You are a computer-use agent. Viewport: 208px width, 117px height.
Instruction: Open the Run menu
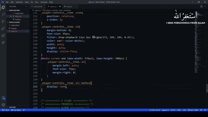[37, 2]
